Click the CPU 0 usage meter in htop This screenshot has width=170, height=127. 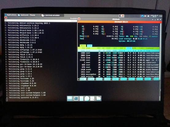coord(90,27)
